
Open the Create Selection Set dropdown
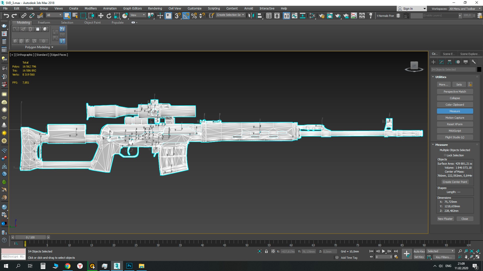[x=230, y=15]
